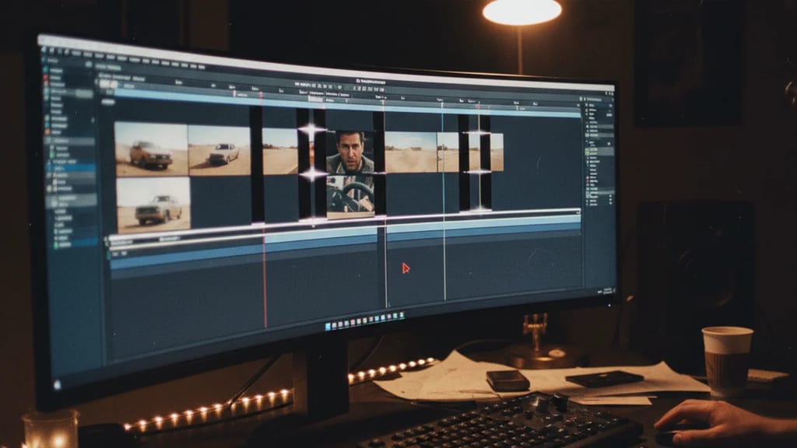Click the cyan vertical marker line in timeline
Image resolution: width=797 pixels, height=448 pixels.
pos(443,203)
